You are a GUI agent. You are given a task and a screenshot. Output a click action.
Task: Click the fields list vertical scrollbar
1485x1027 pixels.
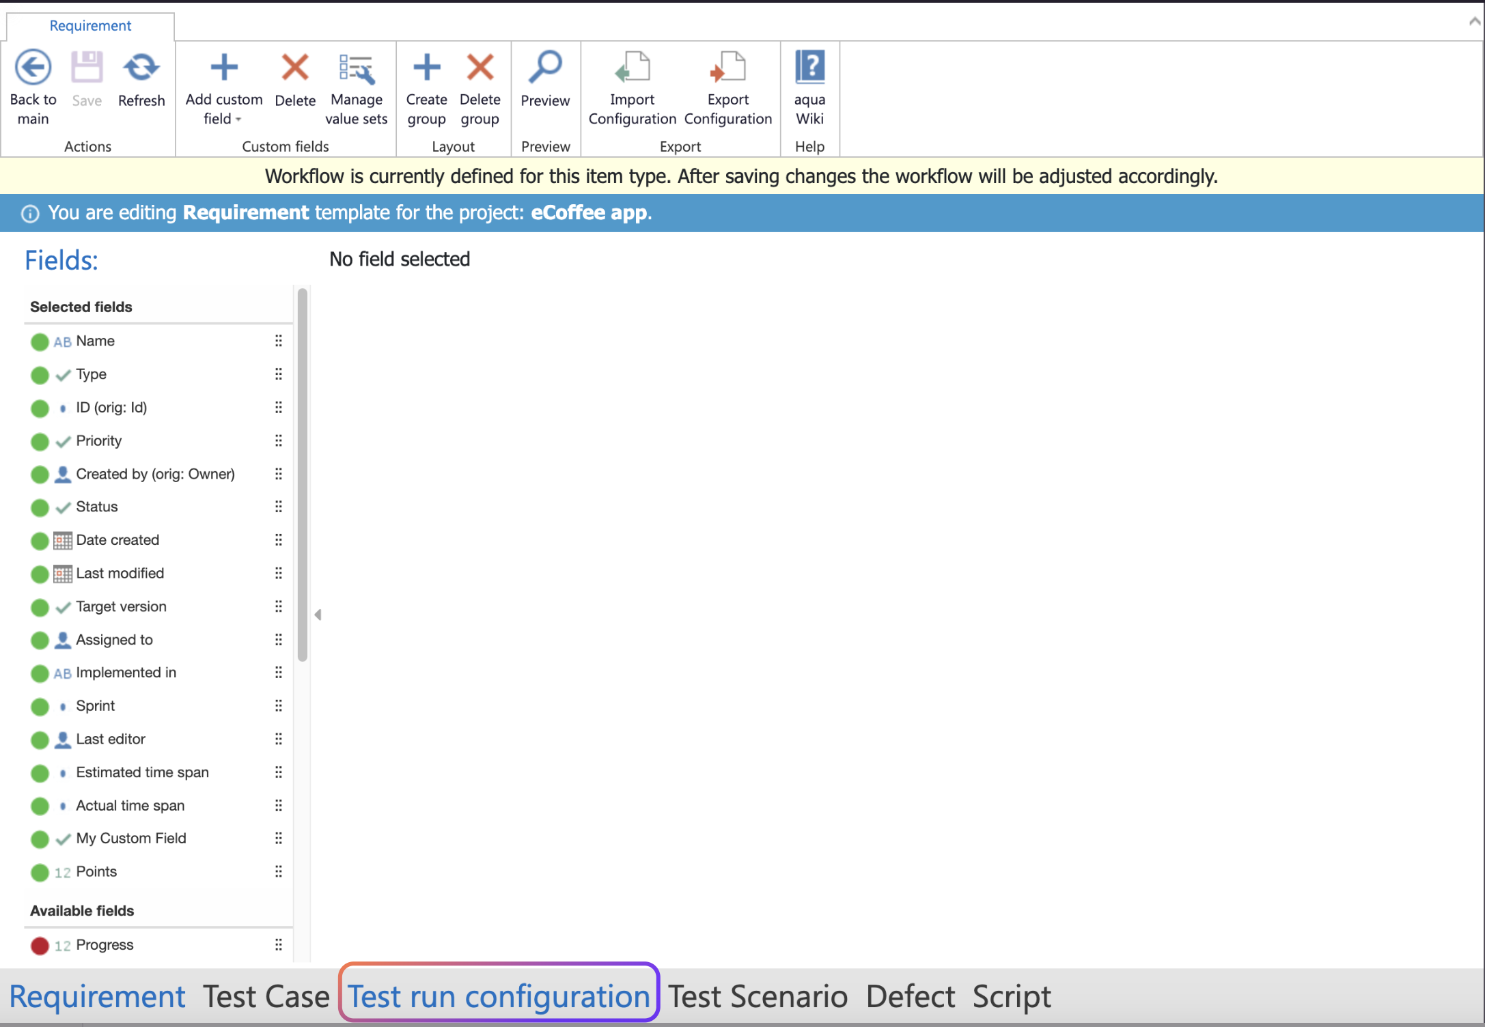[303, 475]
